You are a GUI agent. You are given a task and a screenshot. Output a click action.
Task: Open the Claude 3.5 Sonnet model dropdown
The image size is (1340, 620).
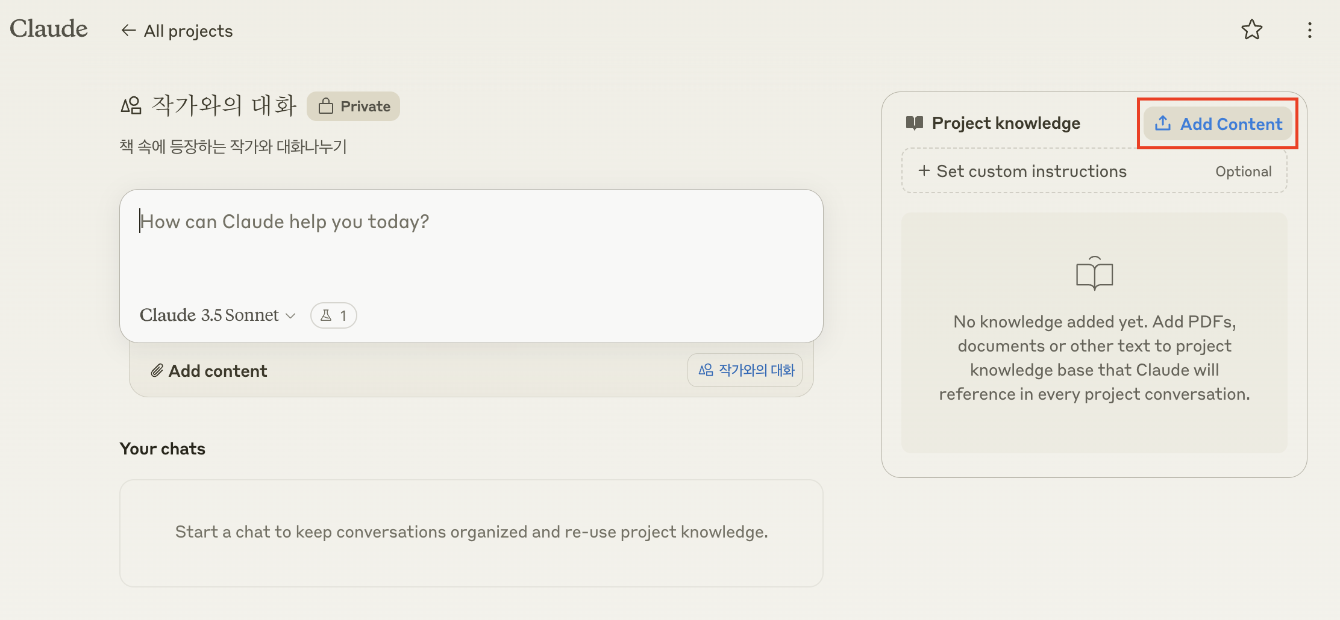[x=218, y=315]
